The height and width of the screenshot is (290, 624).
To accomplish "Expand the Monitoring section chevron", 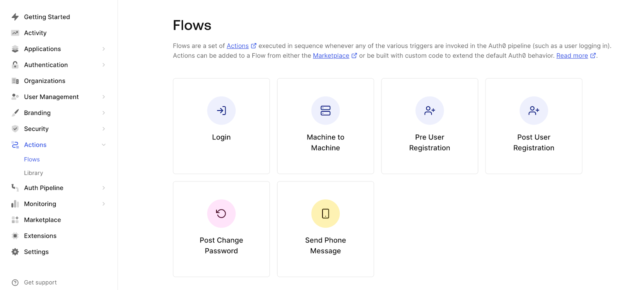I will (x=104, y=204).
